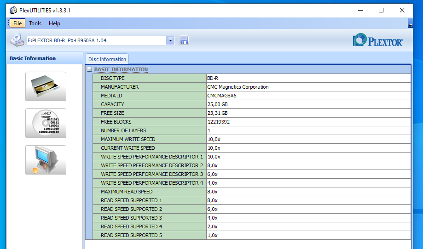Select the CAPACITY row label
Screen dimensions: 423x249
pyautogui.click(x=112, y=104)
